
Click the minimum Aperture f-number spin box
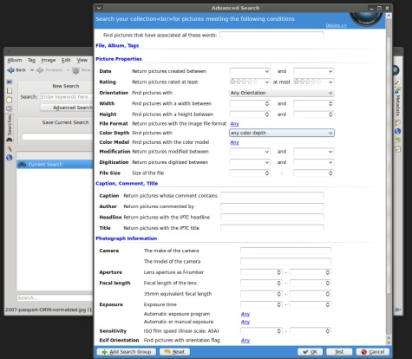(261, 272)
